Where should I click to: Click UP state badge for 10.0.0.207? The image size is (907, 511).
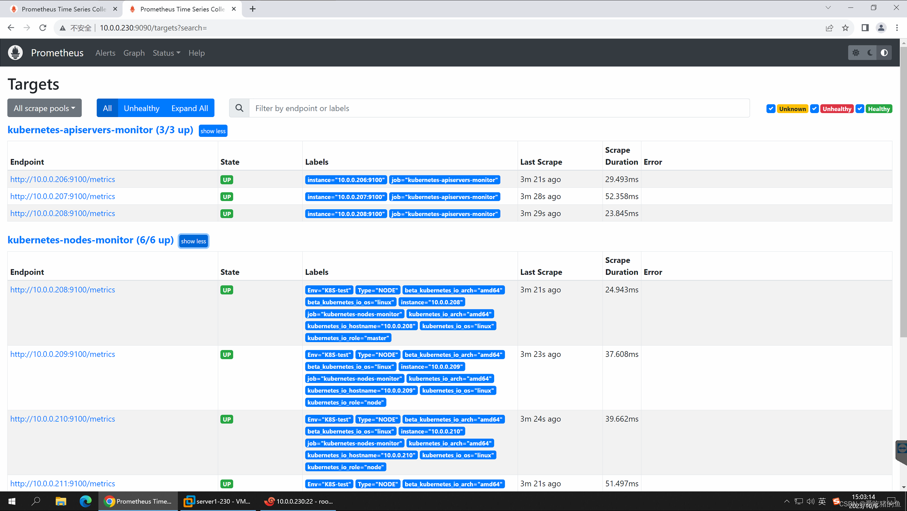coord(227,197)
